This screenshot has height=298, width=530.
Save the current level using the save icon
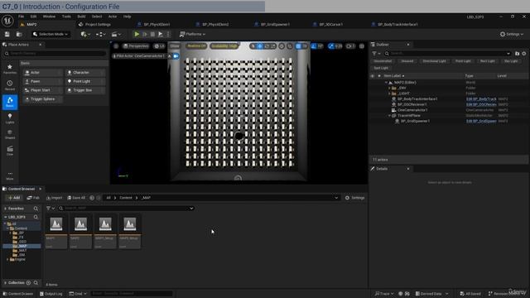coord(7,34)
